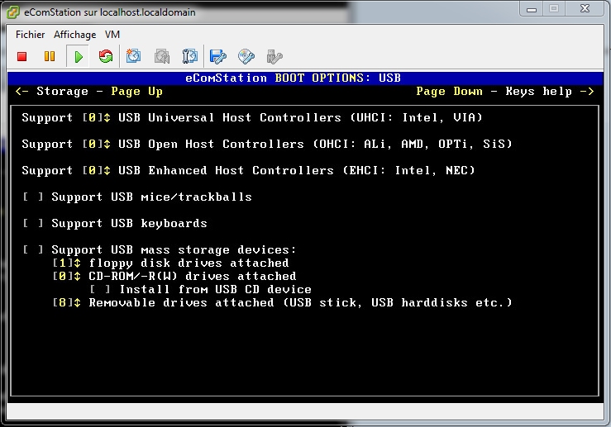Open the Affichage menu

point(74,35)
